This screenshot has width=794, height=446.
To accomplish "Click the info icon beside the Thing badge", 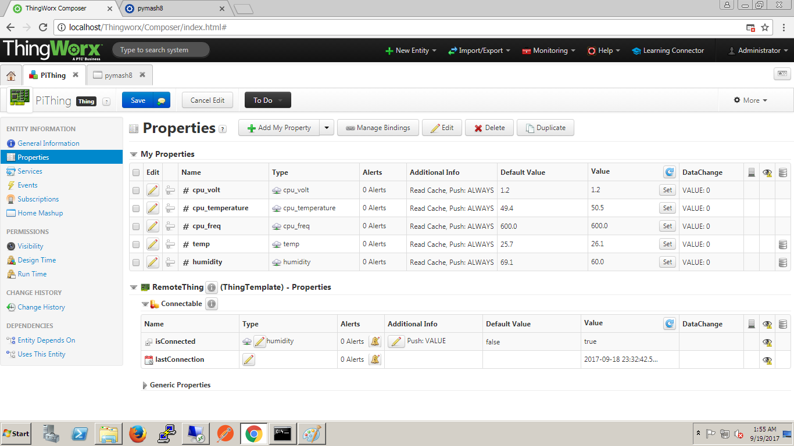I will (x=106, y=102).
